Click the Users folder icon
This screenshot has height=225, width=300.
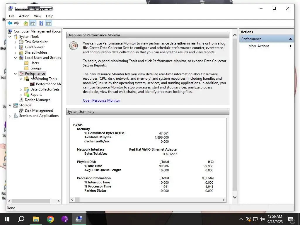(x=27, y=63)
